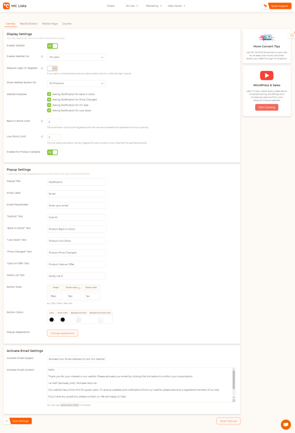Expand the All Lists menu
The image size is (295, 433).
(x=132, y=6)
